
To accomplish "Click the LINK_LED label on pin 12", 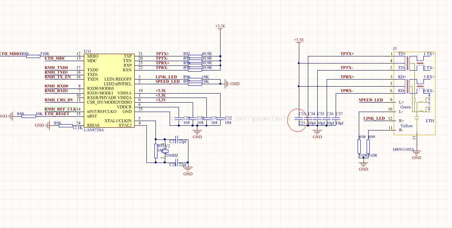I will click(x=375, y=119).
